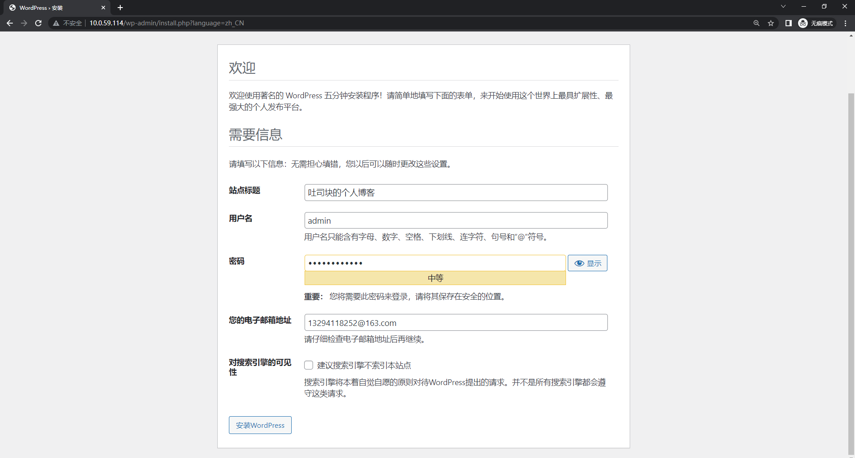
Task: Click the 您的电子邮箱地址 email field
Action: click(x=456, y=322)
